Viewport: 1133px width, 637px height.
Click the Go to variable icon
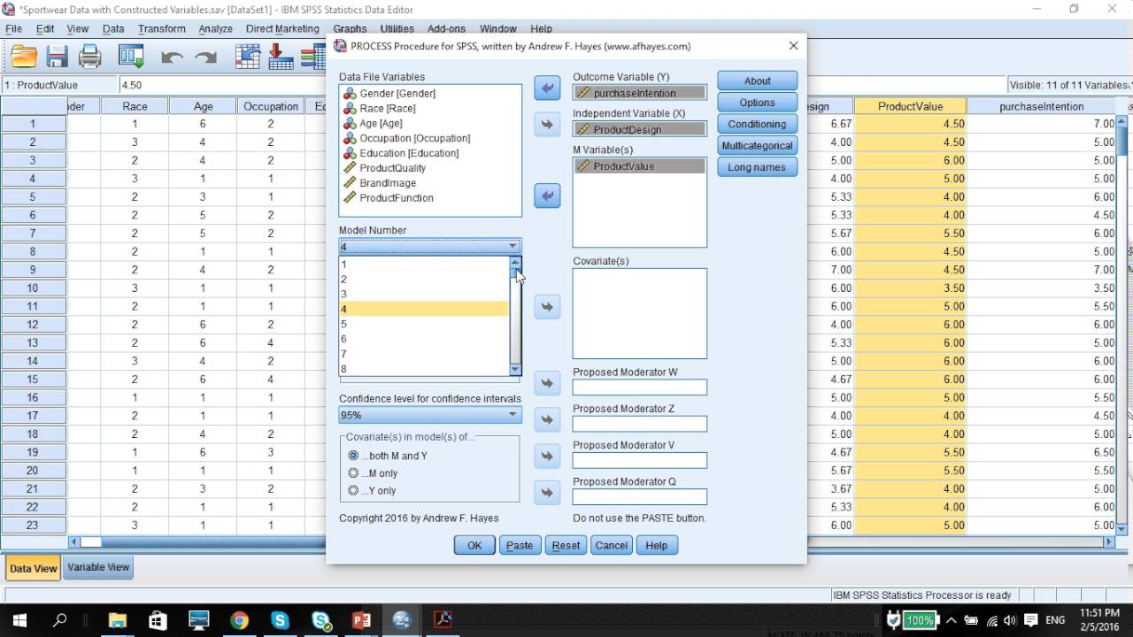[281, 58]
